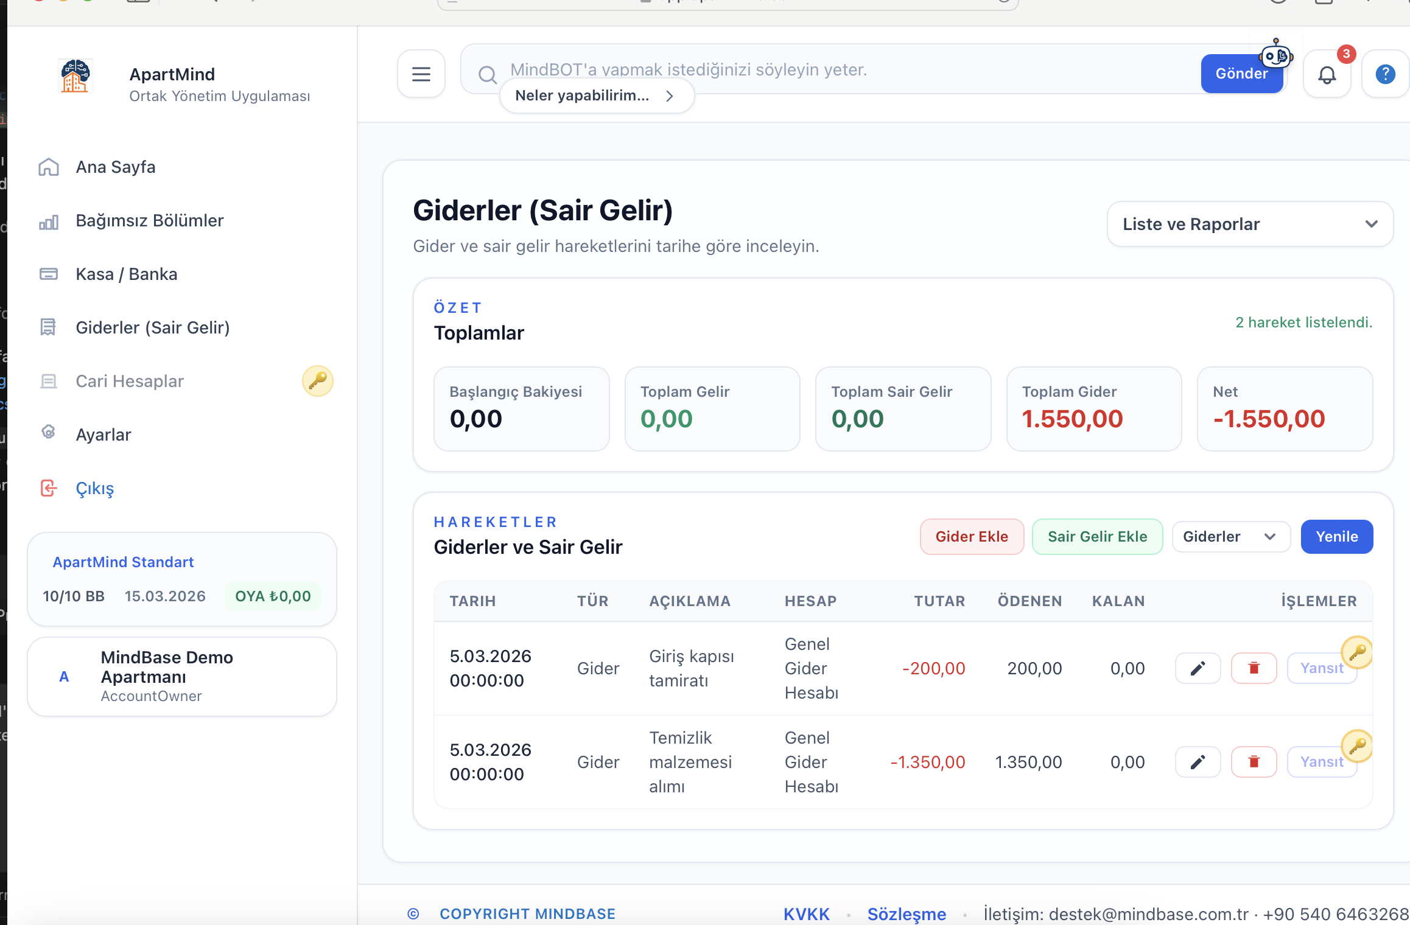
Task: Click the Gider Ekle button
Action: [x=971, y=537]
